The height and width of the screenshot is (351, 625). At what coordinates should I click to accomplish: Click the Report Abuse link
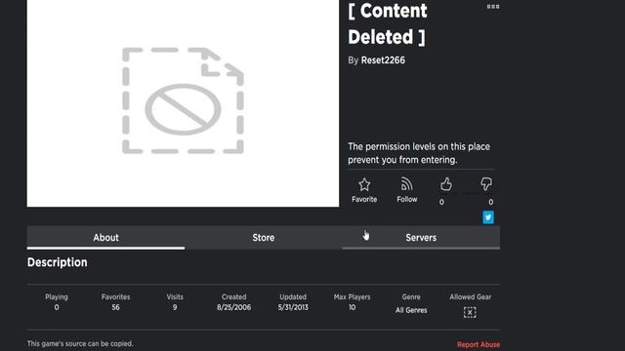click(479, 344)
